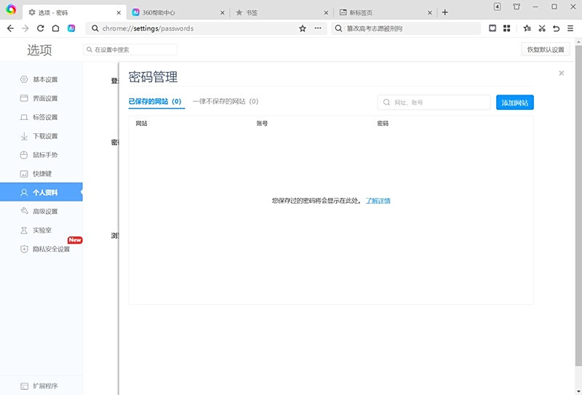Click the 密码 column header
Viewport: 582px width, 395px height.
pyautogui.click(x=383, y=123)
